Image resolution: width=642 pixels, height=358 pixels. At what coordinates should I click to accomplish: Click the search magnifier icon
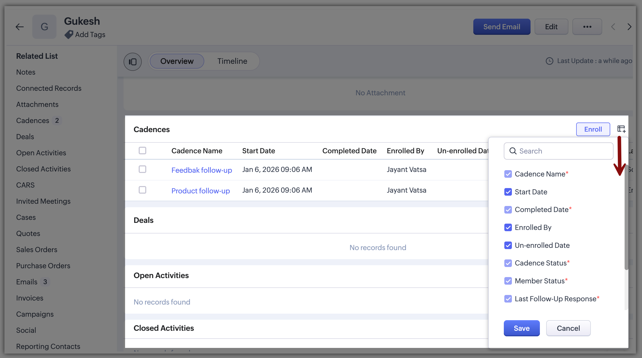pyautogui.click(x=513, y=151)
